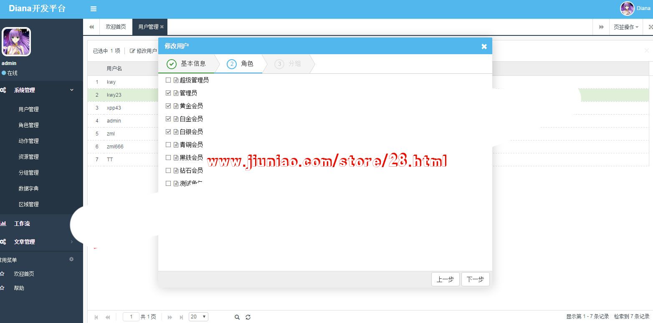
Task: Click the file icon next to 钻石会员
Action: (x=176, y=170)
